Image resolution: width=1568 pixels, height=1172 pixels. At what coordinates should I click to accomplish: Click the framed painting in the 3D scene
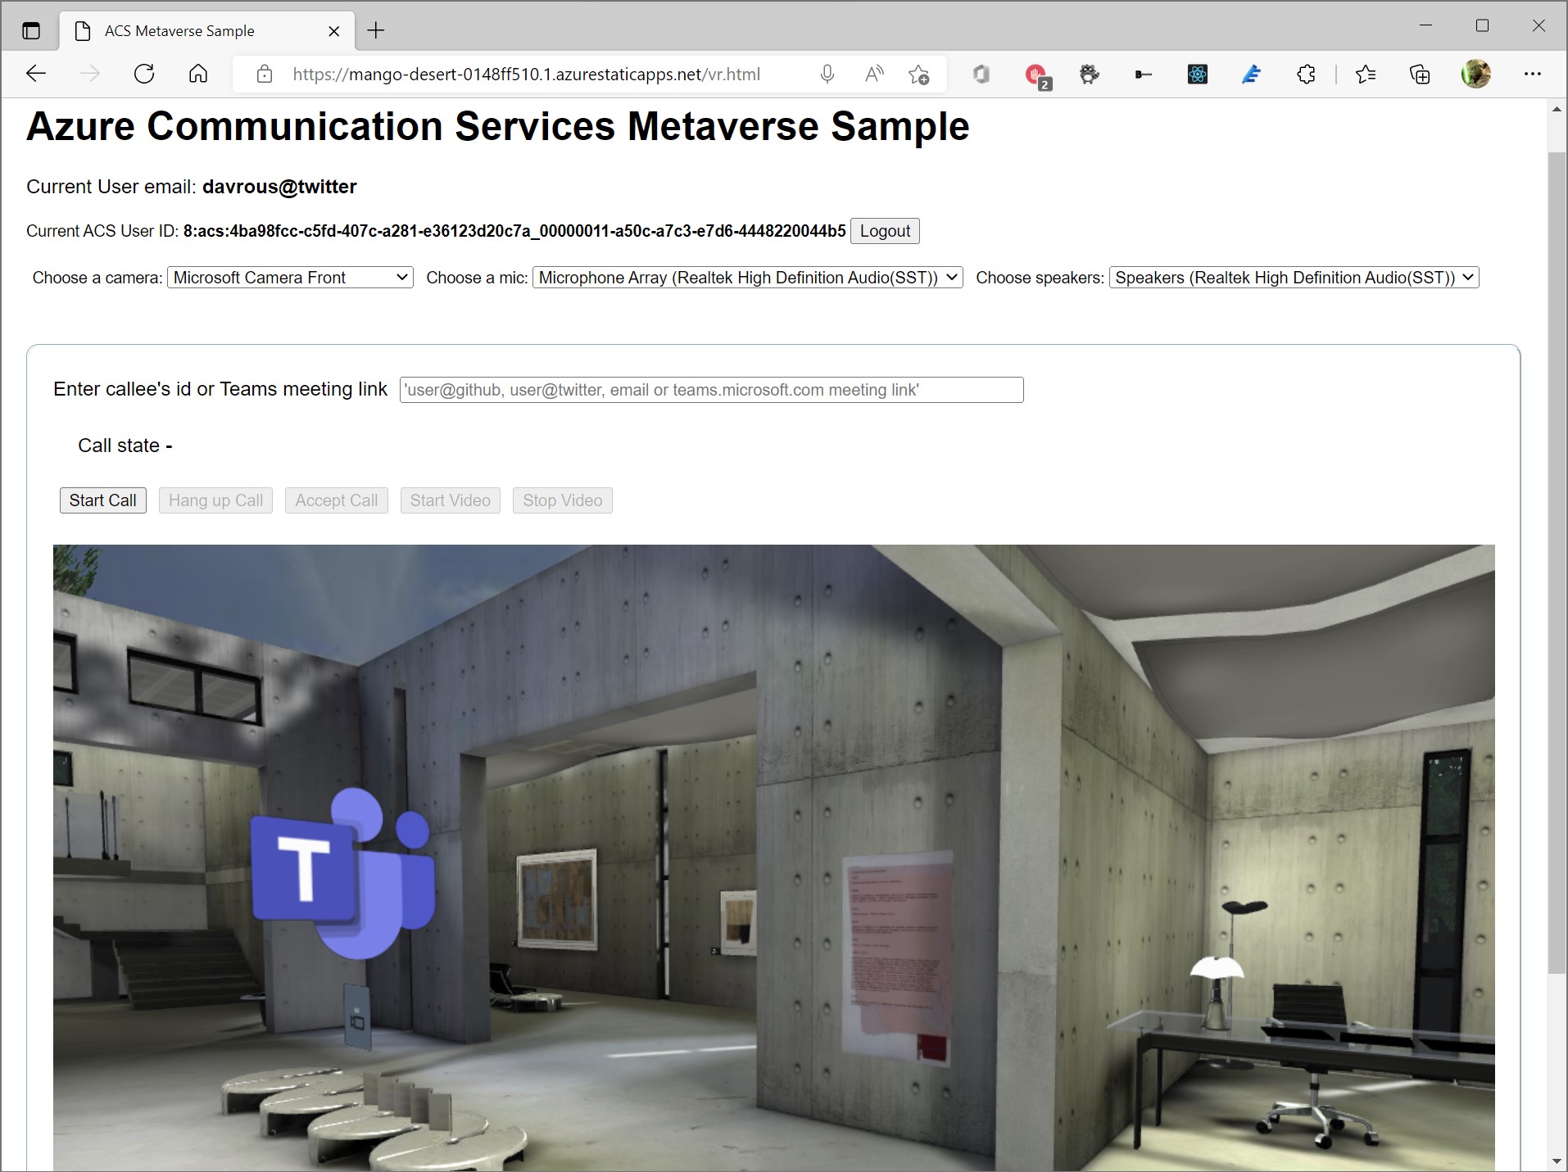(558, 899)
